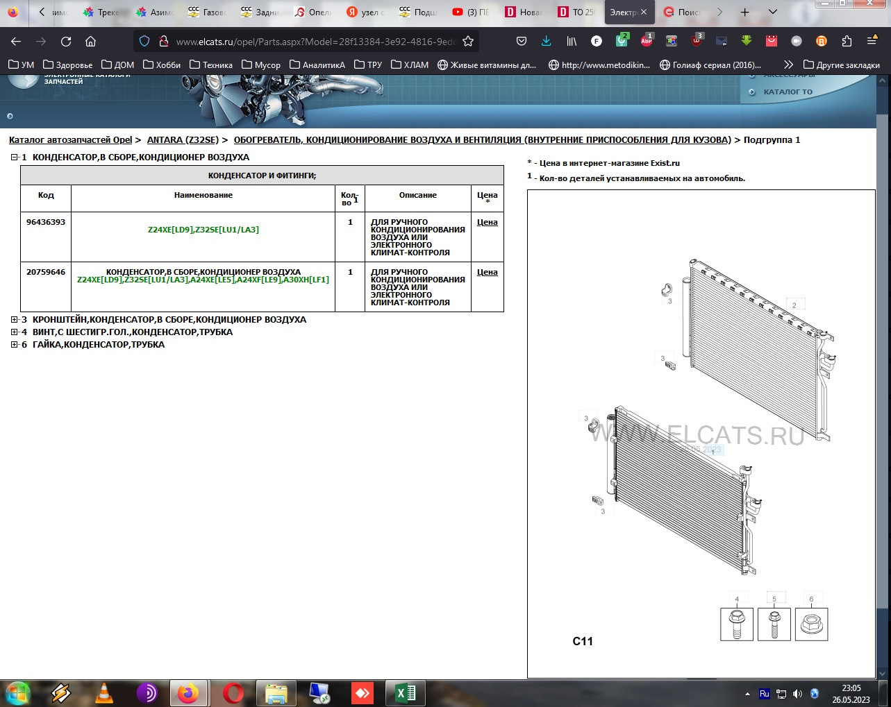The image size is (891, 707).
Task: Expand group 3 Кронштейн конденсатор
Action: pos(14,320)
